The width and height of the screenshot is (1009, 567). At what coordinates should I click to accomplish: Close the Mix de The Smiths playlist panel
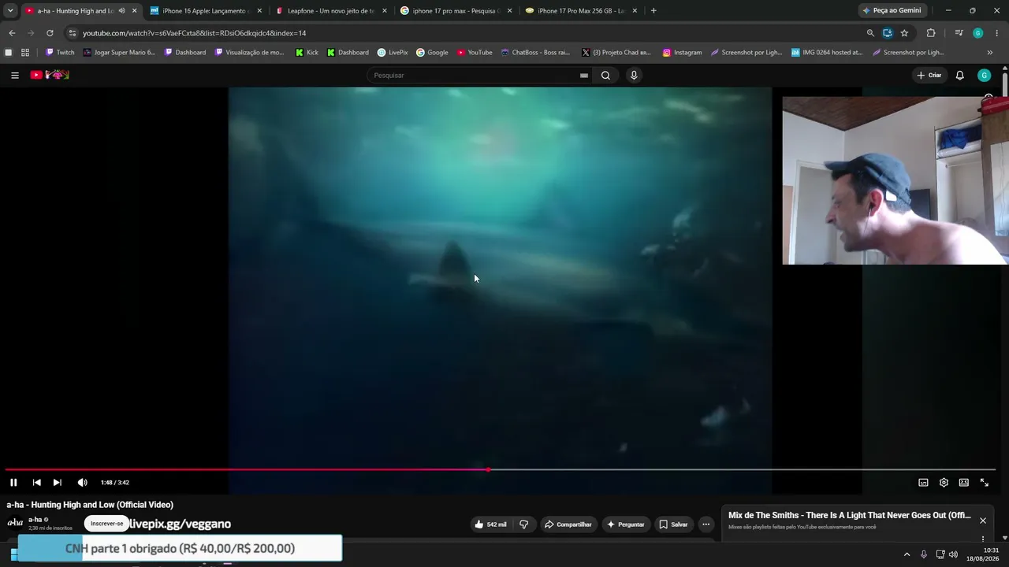[983, 521]
